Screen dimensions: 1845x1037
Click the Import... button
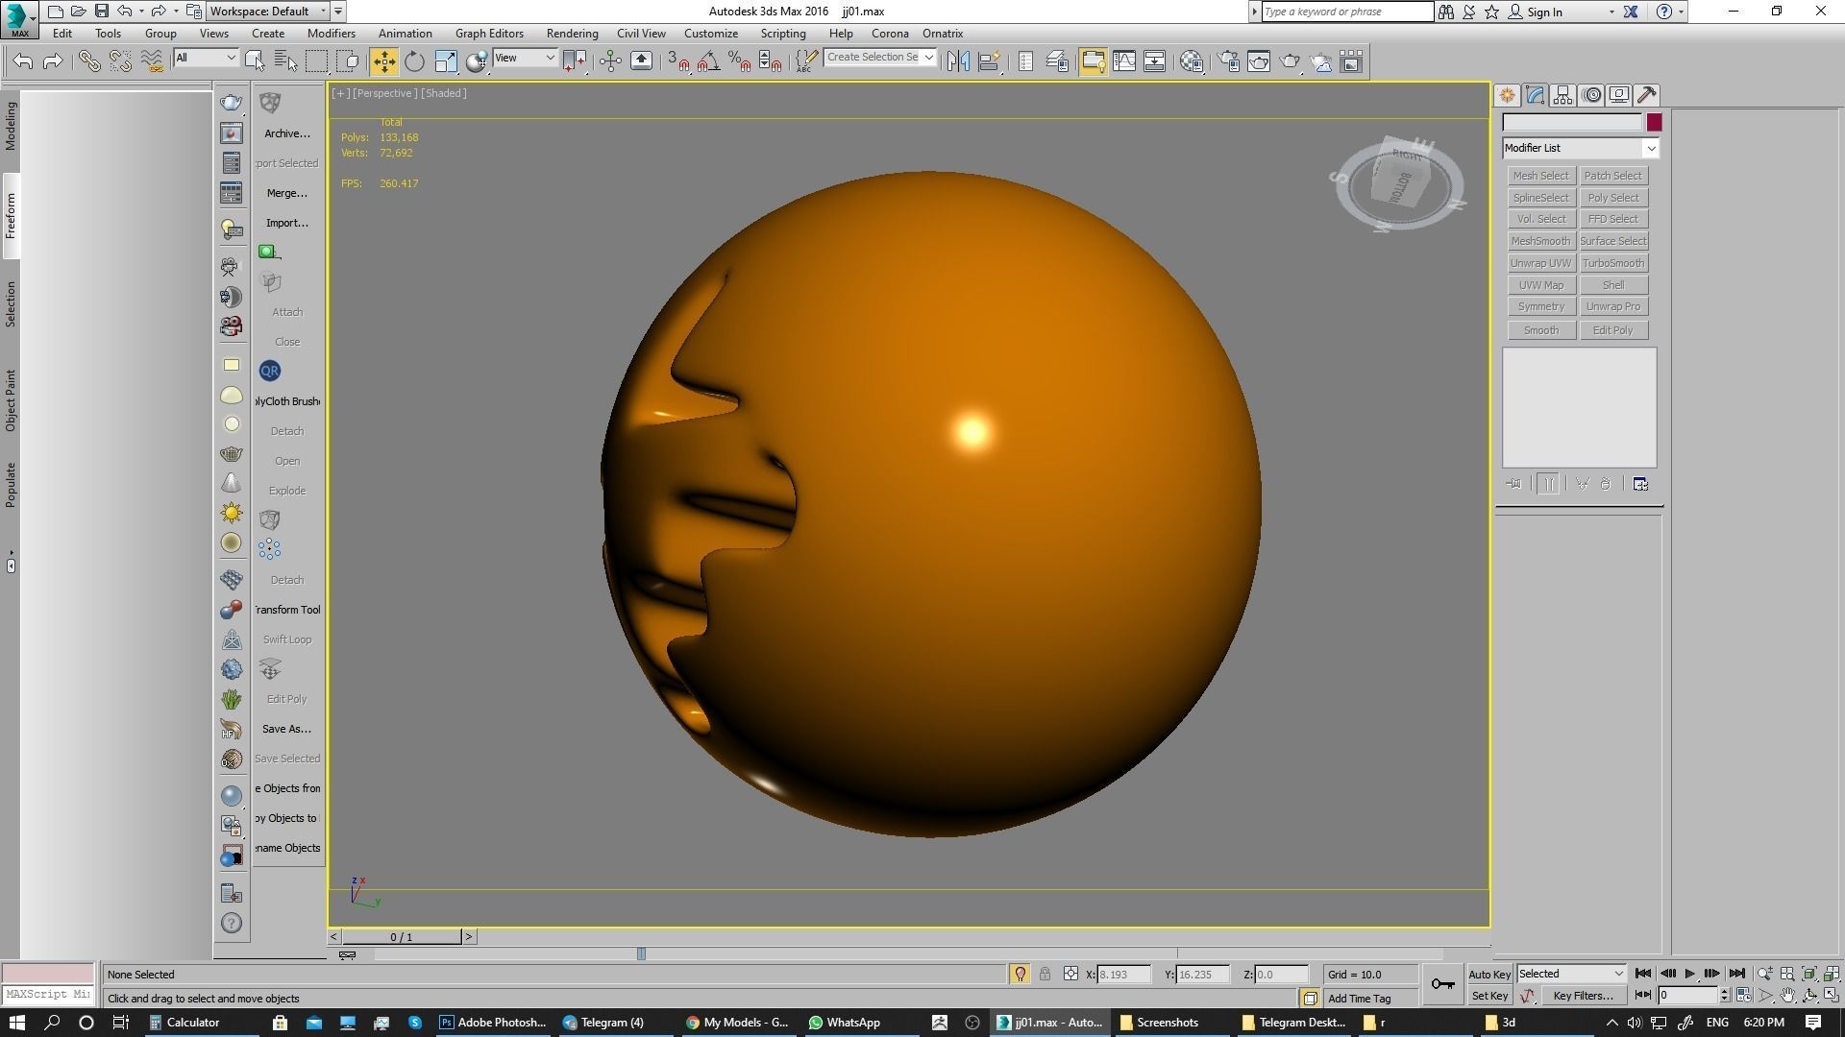coord(286,223)
